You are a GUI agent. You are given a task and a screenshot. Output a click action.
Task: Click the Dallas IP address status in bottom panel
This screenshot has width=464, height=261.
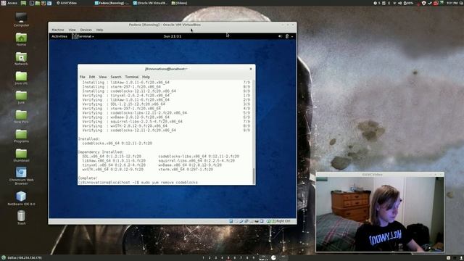[22, 258]
